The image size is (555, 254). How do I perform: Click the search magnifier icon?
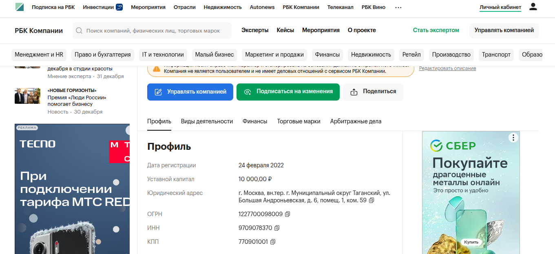(79, 31)
